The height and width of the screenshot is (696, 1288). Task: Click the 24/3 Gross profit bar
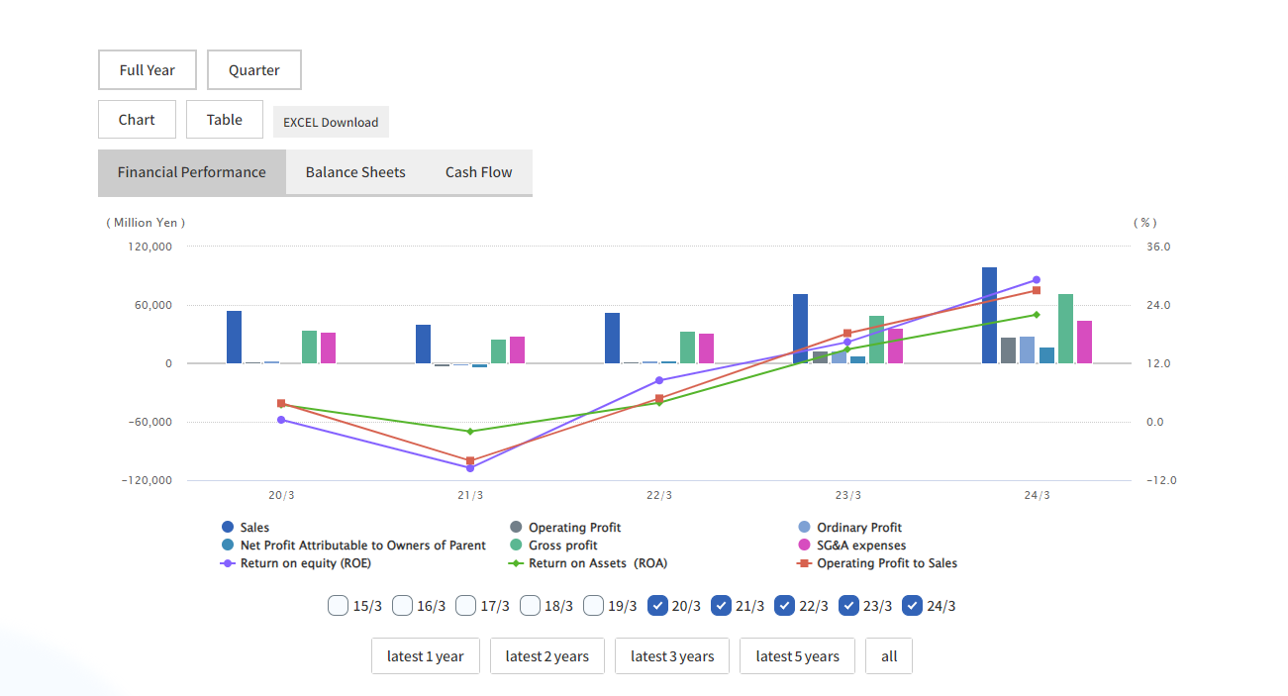pos(1065,329)
